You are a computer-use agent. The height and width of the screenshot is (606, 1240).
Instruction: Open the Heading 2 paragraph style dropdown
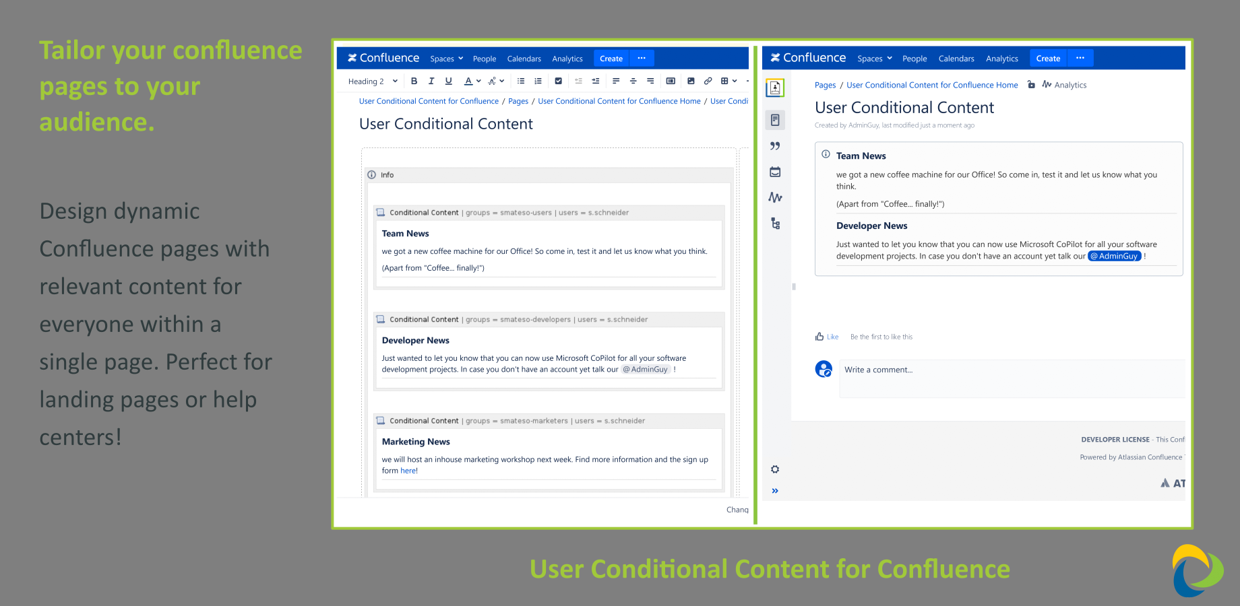tap(373, 81)
